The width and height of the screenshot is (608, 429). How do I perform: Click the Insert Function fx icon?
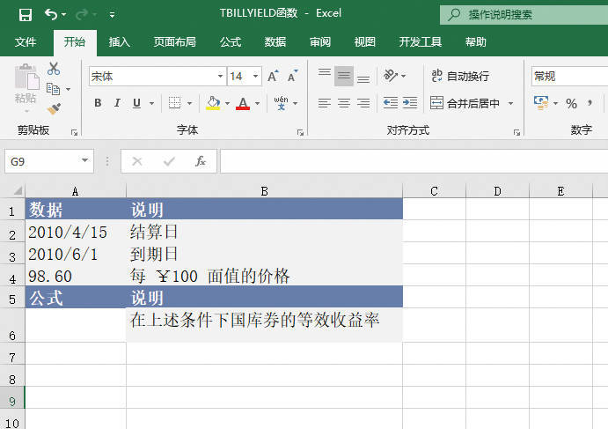(x=201, y=161)
